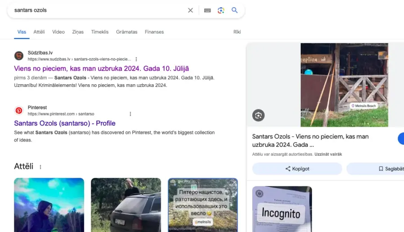Switch to the Viss tab
Viewport: 404px width, 232px height.
coord(22,32)
